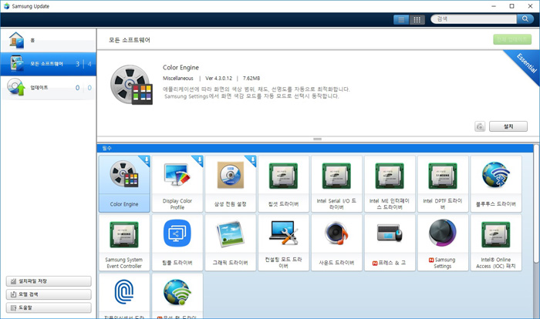Image resolution: width=540 pixels, height=319 pixels.
Task: Open the Intel DPTF 드라이버 tile
Action: (443, 183)
